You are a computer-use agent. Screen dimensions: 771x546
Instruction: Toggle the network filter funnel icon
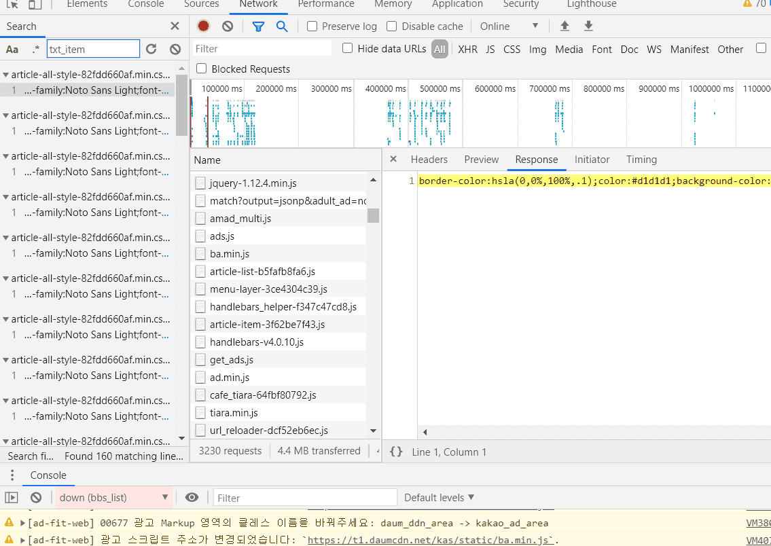point(258,26)
